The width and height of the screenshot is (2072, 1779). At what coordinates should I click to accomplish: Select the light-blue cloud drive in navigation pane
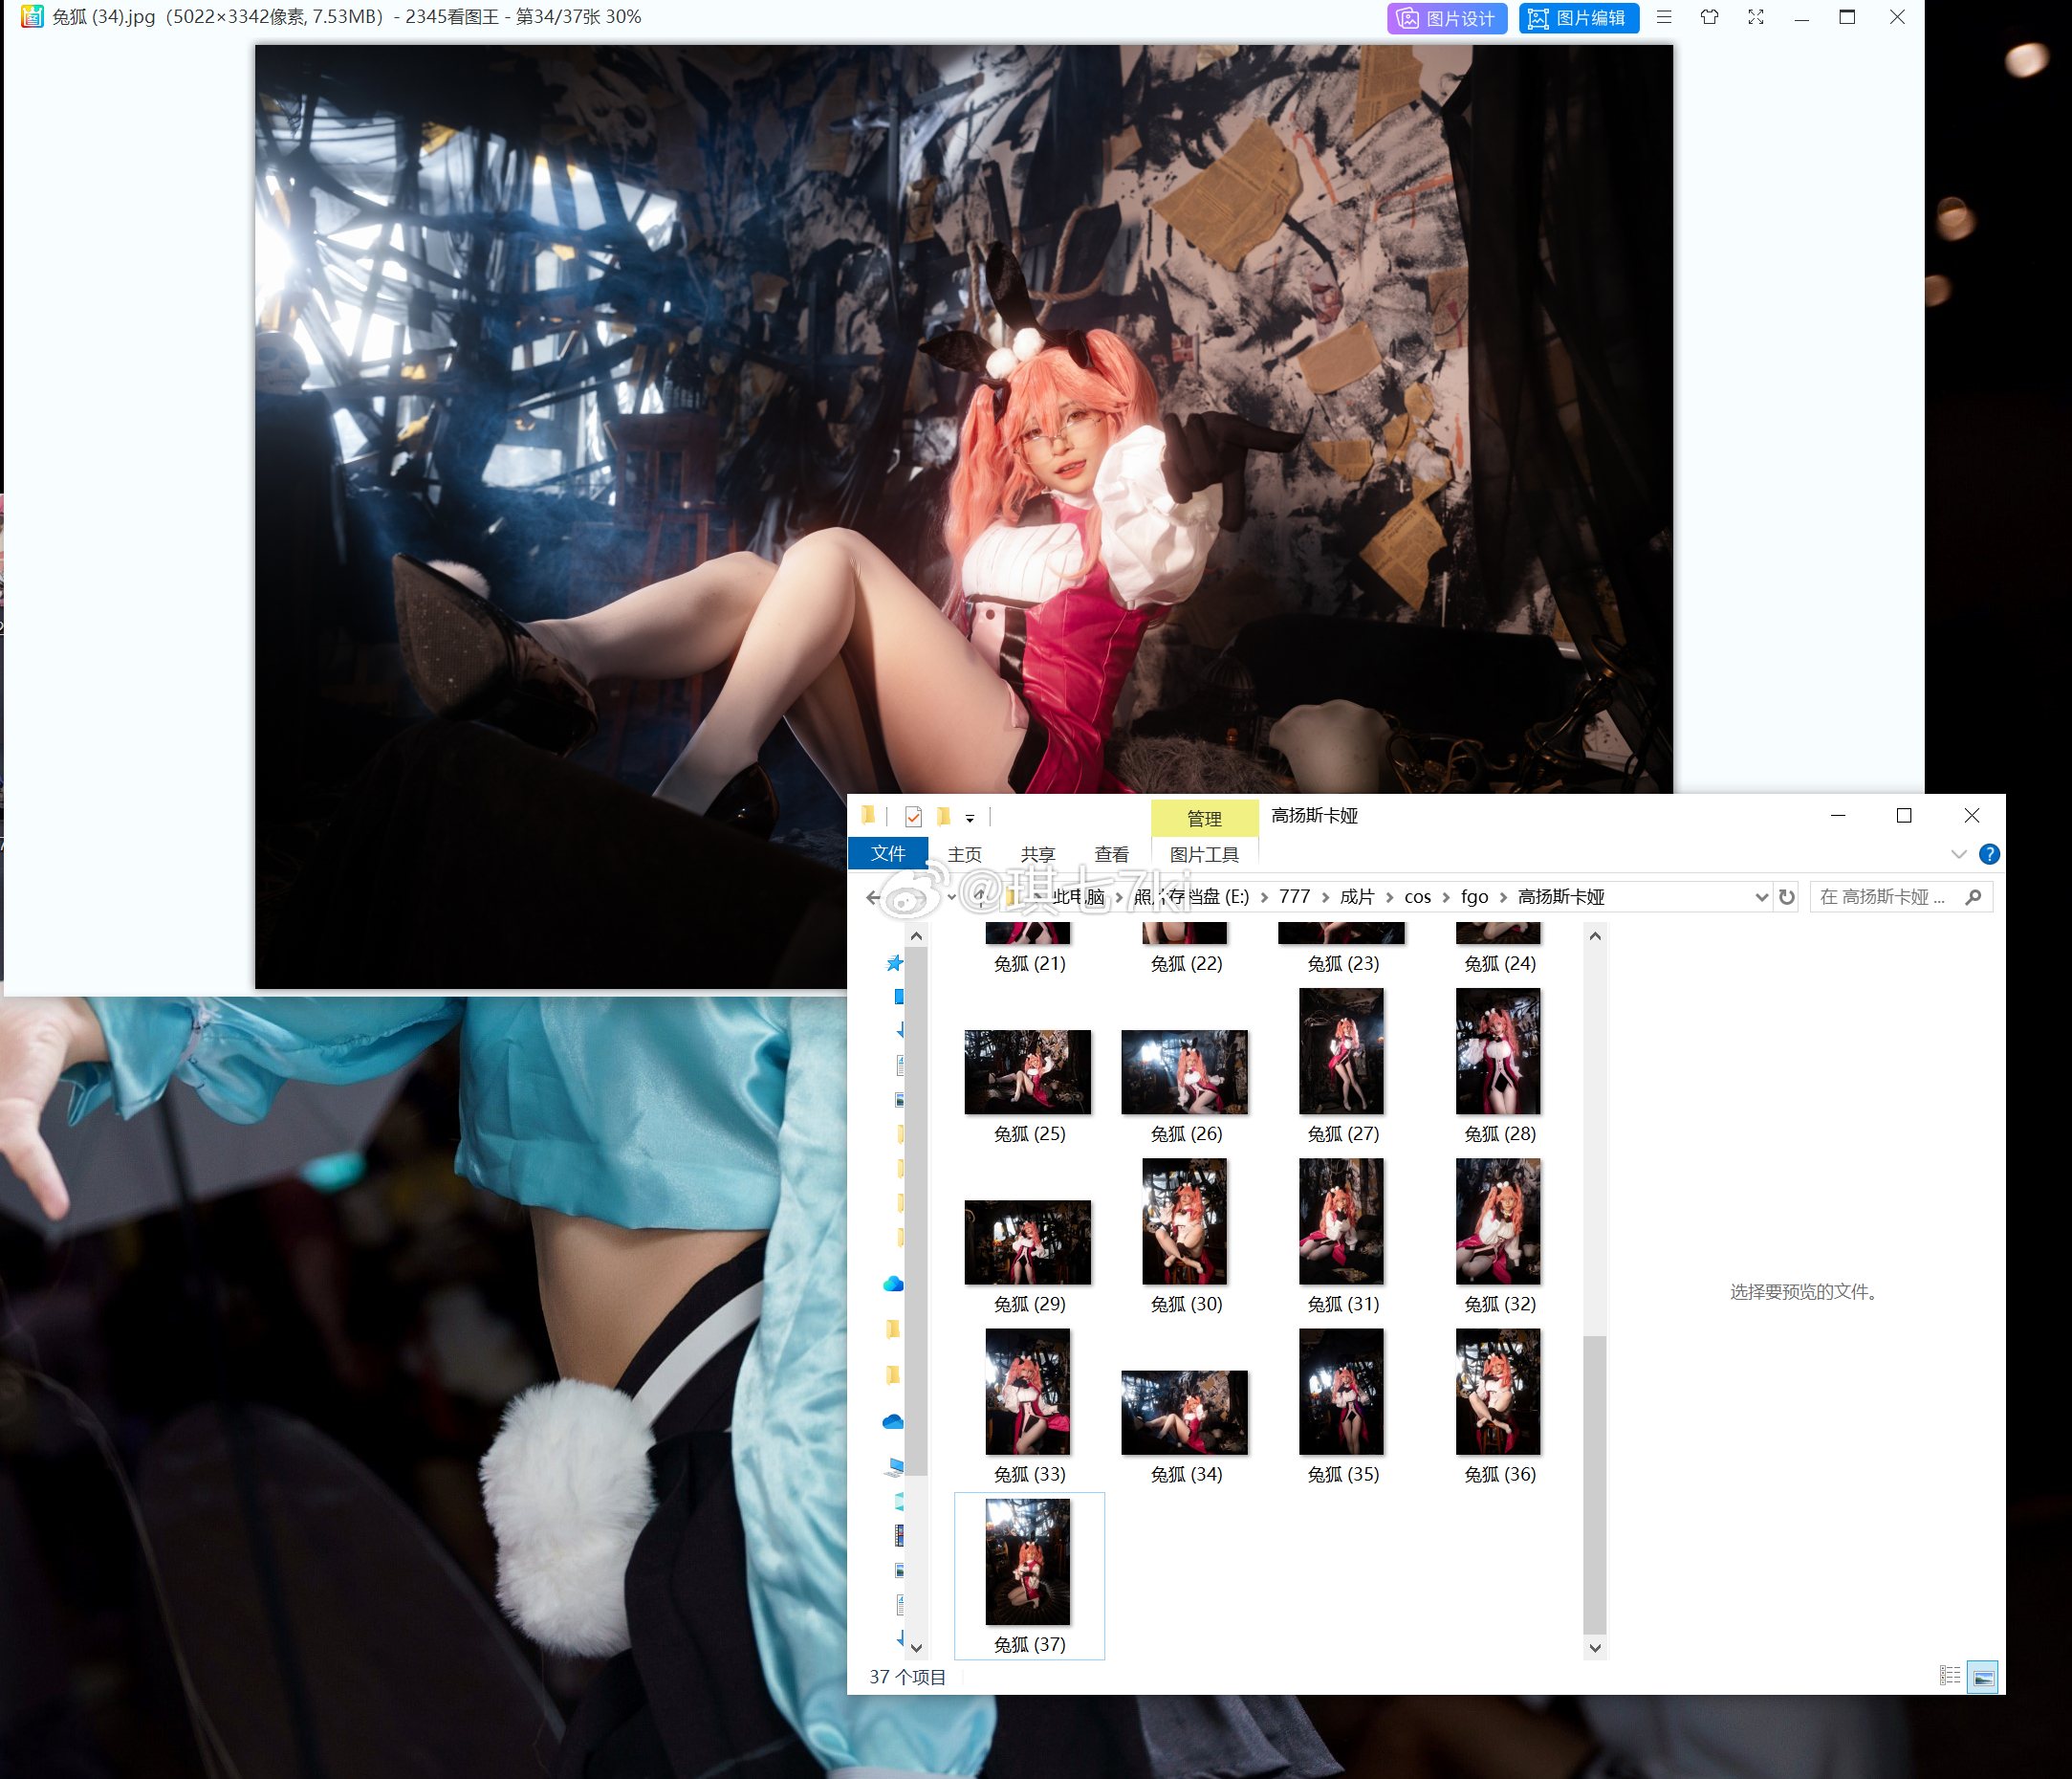point(893,1284)
